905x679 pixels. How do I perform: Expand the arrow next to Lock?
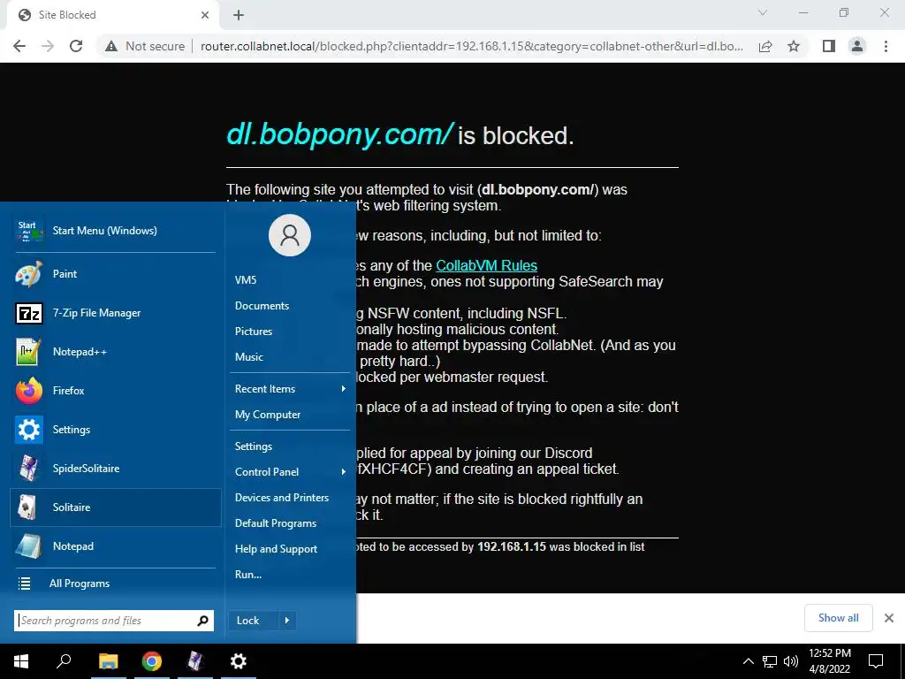pos(287,621)
